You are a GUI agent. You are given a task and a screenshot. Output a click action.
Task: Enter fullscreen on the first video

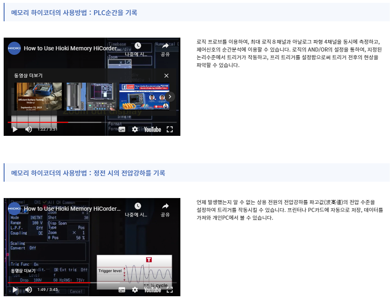170,129
